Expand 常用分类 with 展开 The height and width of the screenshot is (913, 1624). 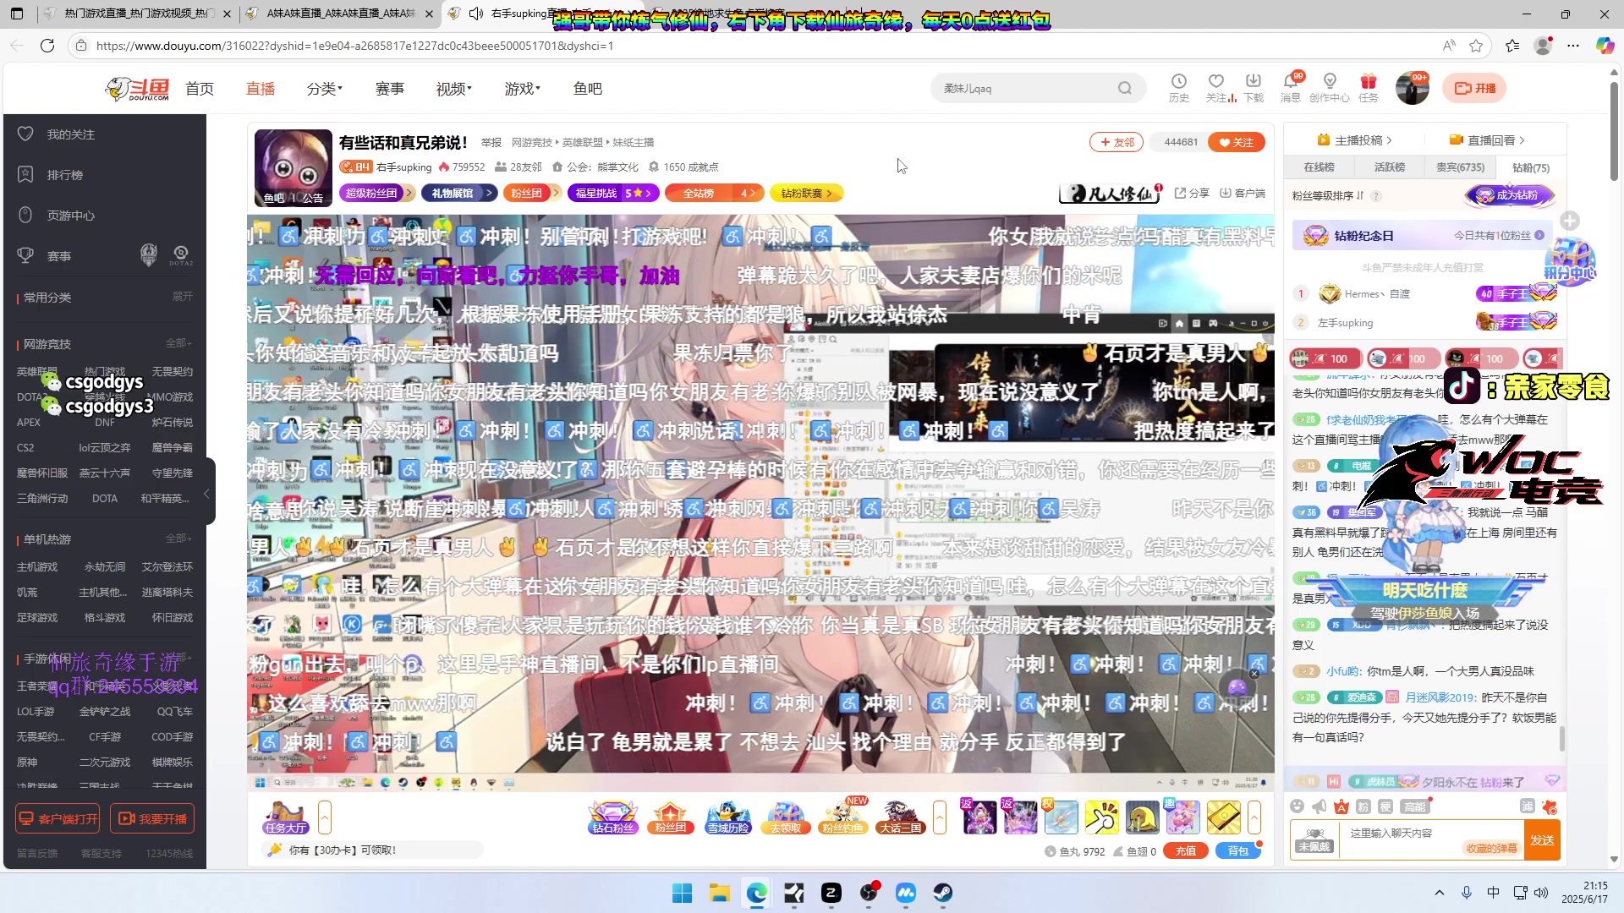coord(182,297)
